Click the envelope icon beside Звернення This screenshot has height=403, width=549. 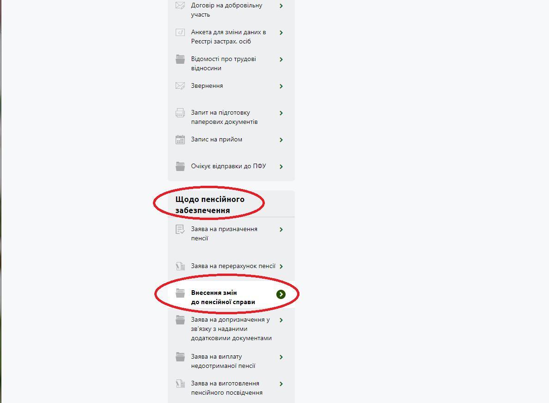[x=180, y=86]
